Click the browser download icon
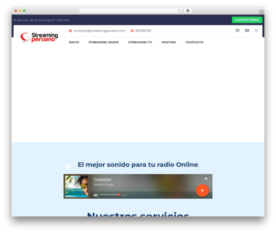 pos(188,11)
